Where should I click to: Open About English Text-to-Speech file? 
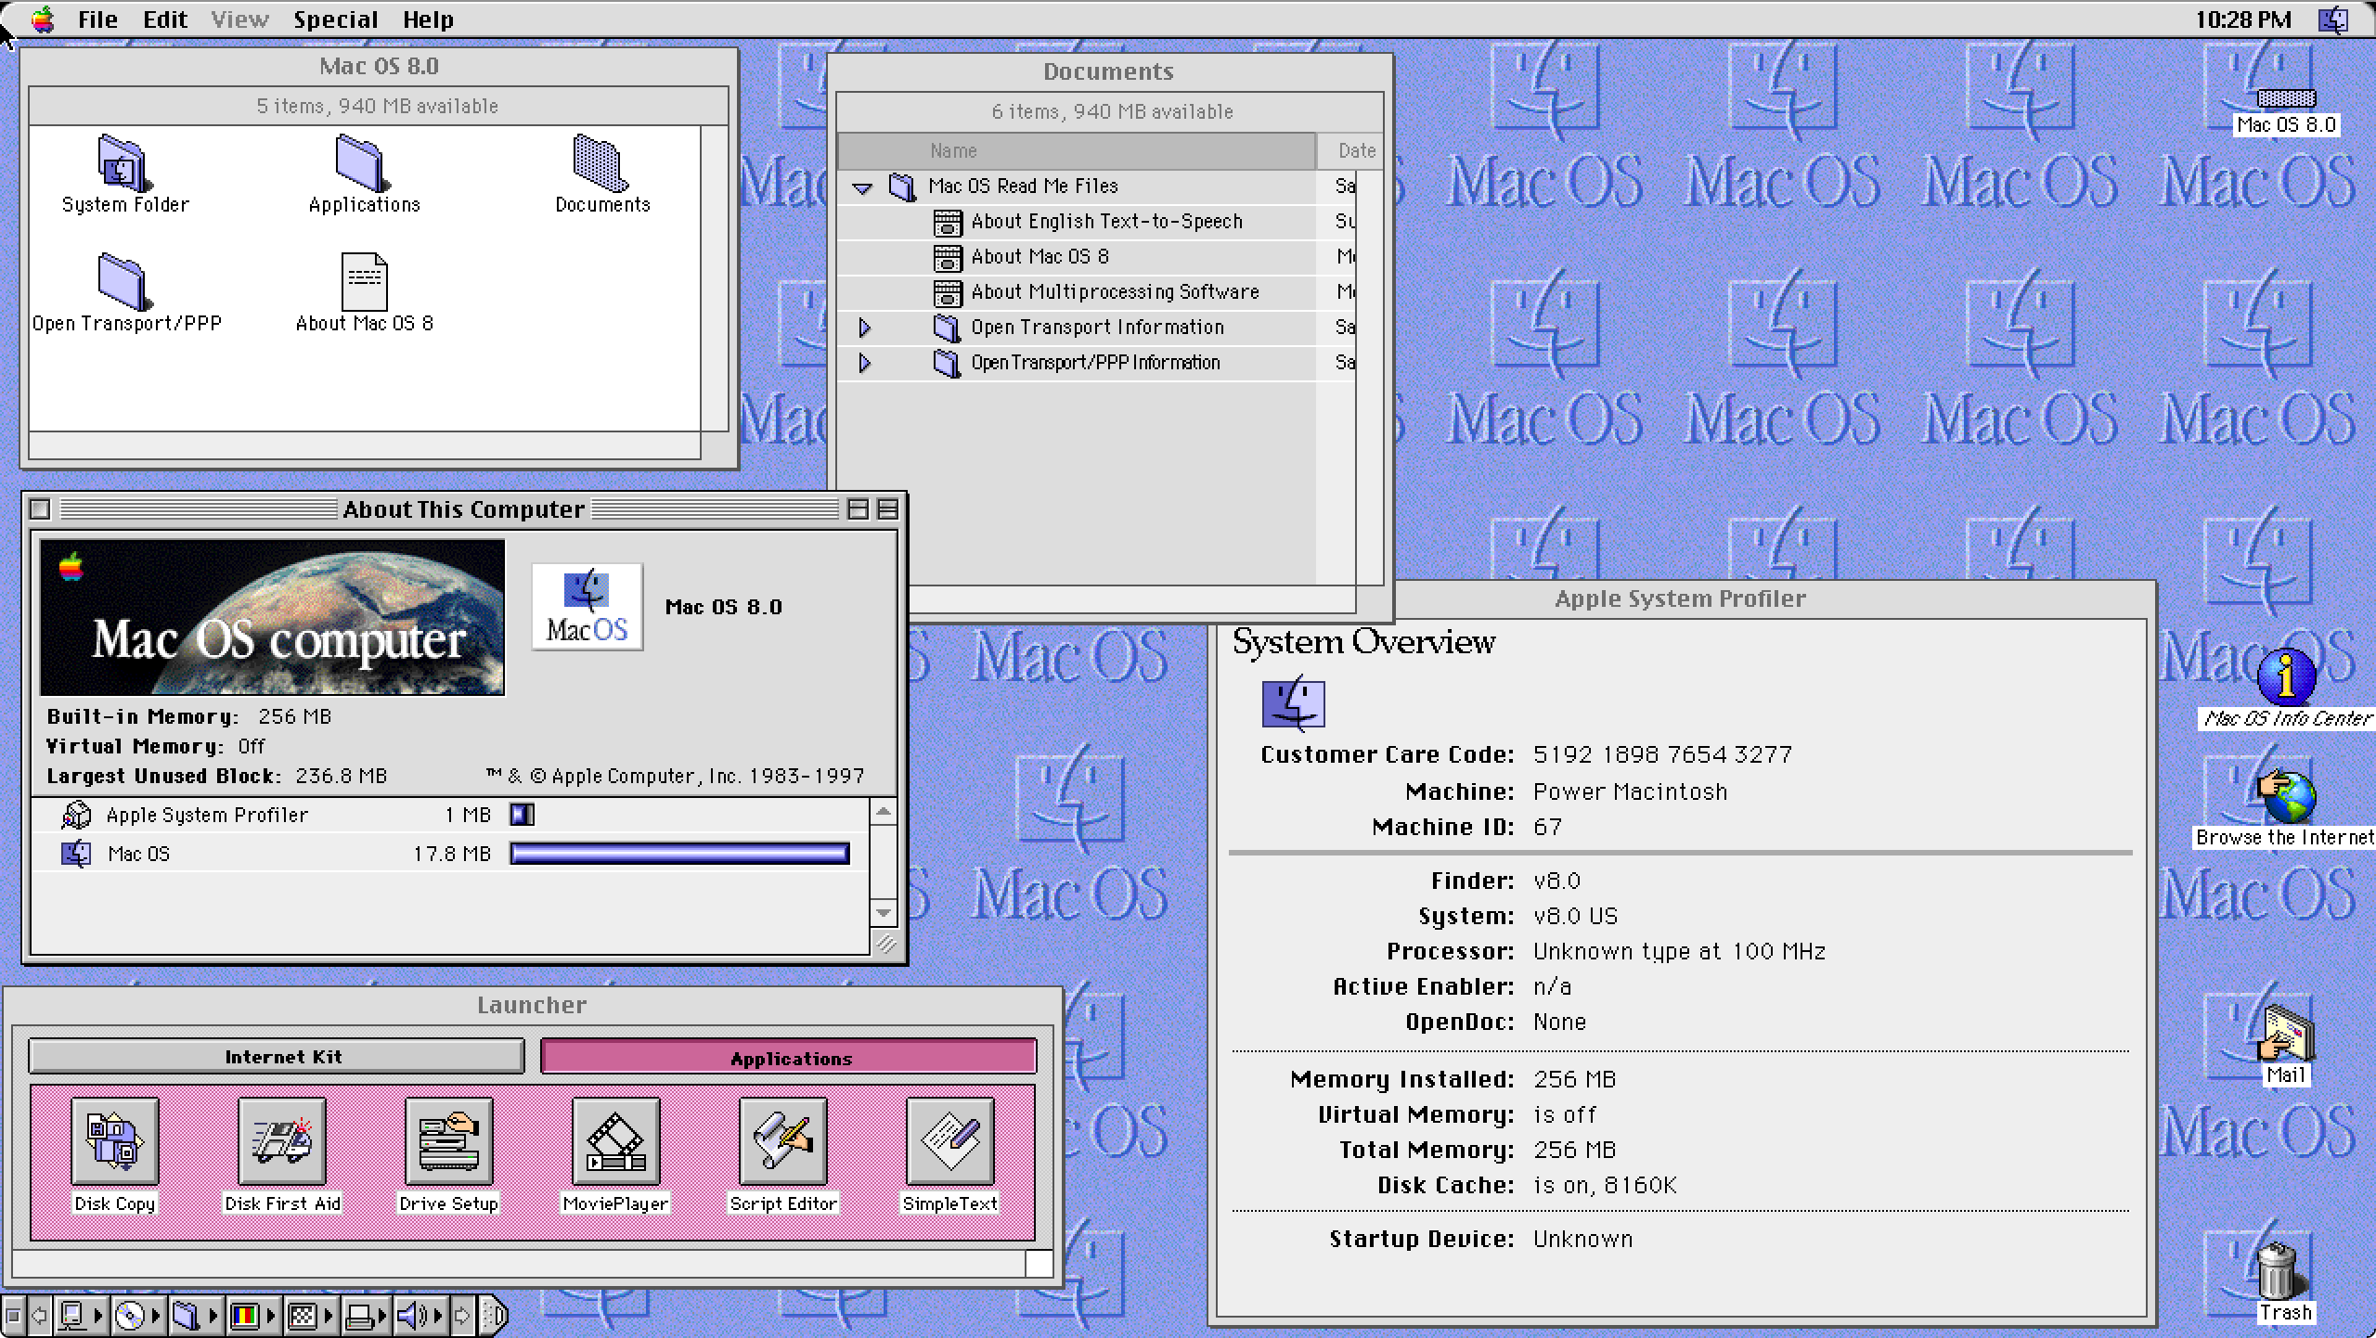[1085, 220]
